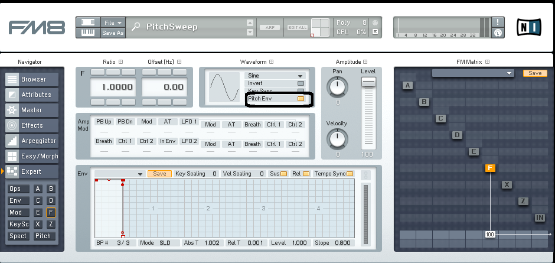Open the Spect expert view
The image size is (555, 263).
[x=19, y=236]
